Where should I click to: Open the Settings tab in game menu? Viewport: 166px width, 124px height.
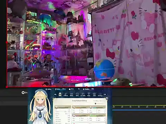pyautogui.click(x=100, y=94)
